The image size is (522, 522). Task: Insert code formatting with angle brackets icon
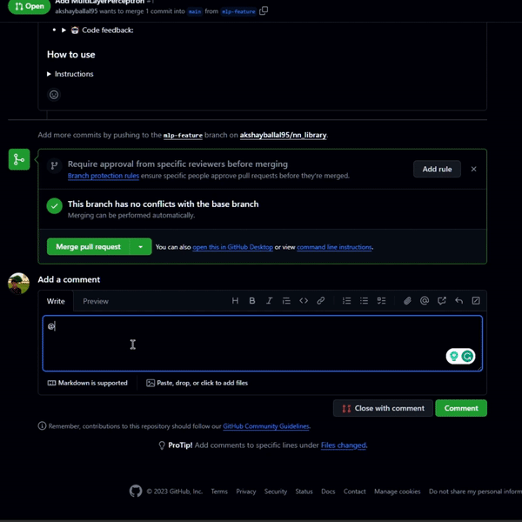[304, 301]
